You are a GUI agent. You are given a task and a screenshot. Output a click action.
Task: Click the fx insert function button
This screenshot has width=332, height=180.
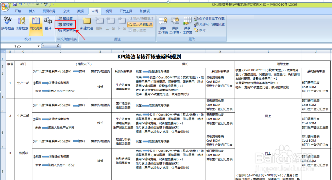click(58, 46)
